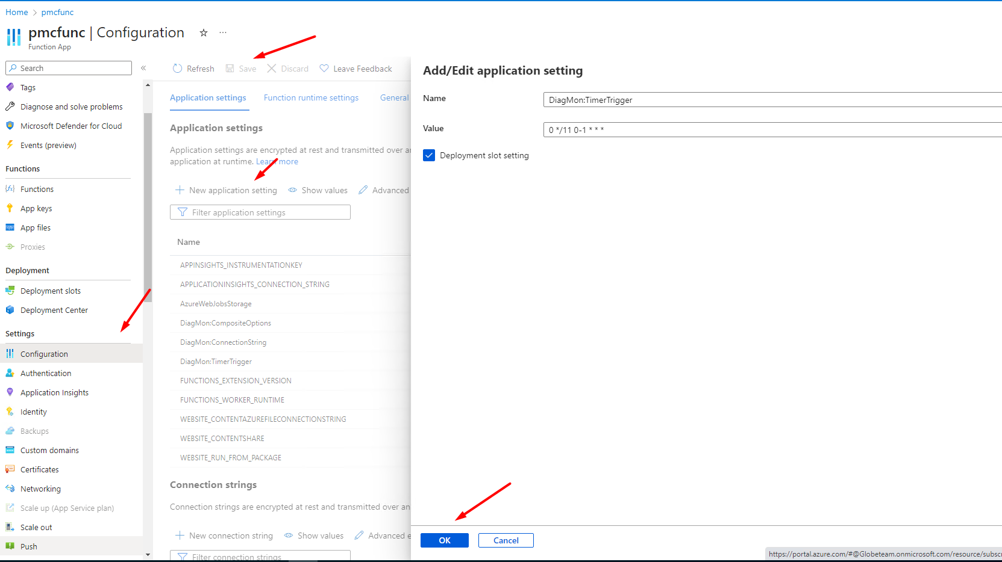Click the Filter connection strings field
1002x562 pixels.
coord(260,556)
